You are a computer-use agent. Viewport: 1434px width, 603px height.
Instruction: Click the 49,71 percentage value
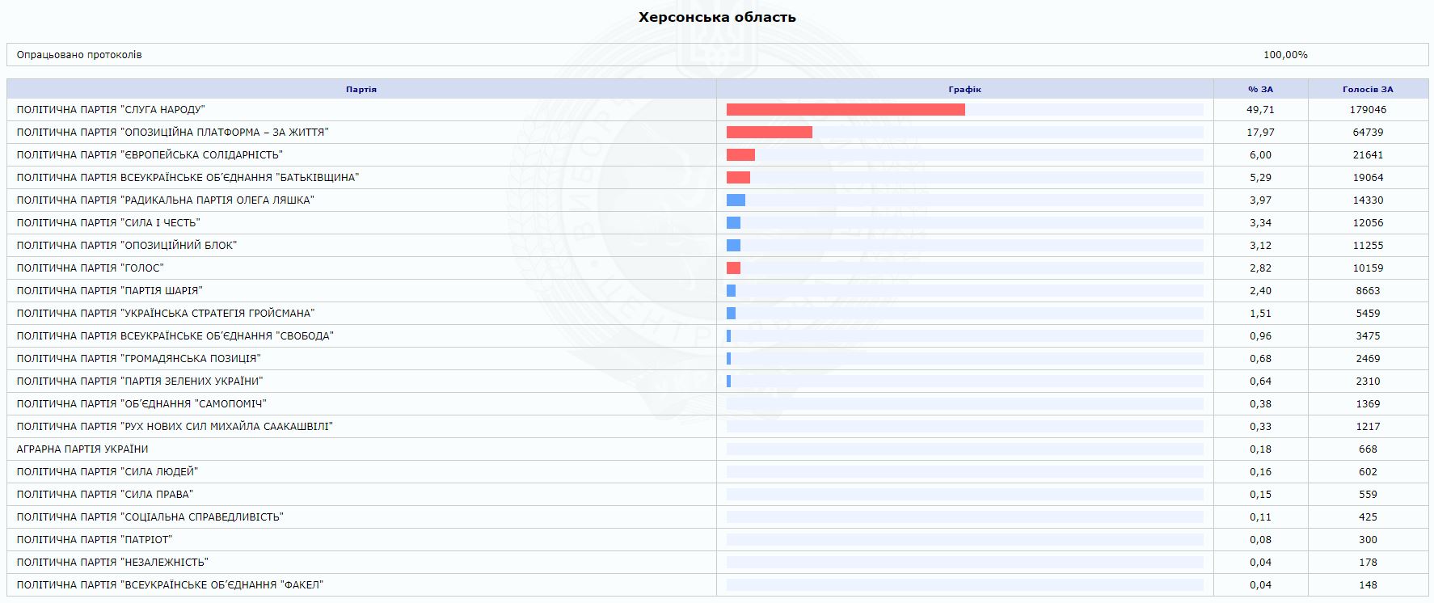[1260, 110]
